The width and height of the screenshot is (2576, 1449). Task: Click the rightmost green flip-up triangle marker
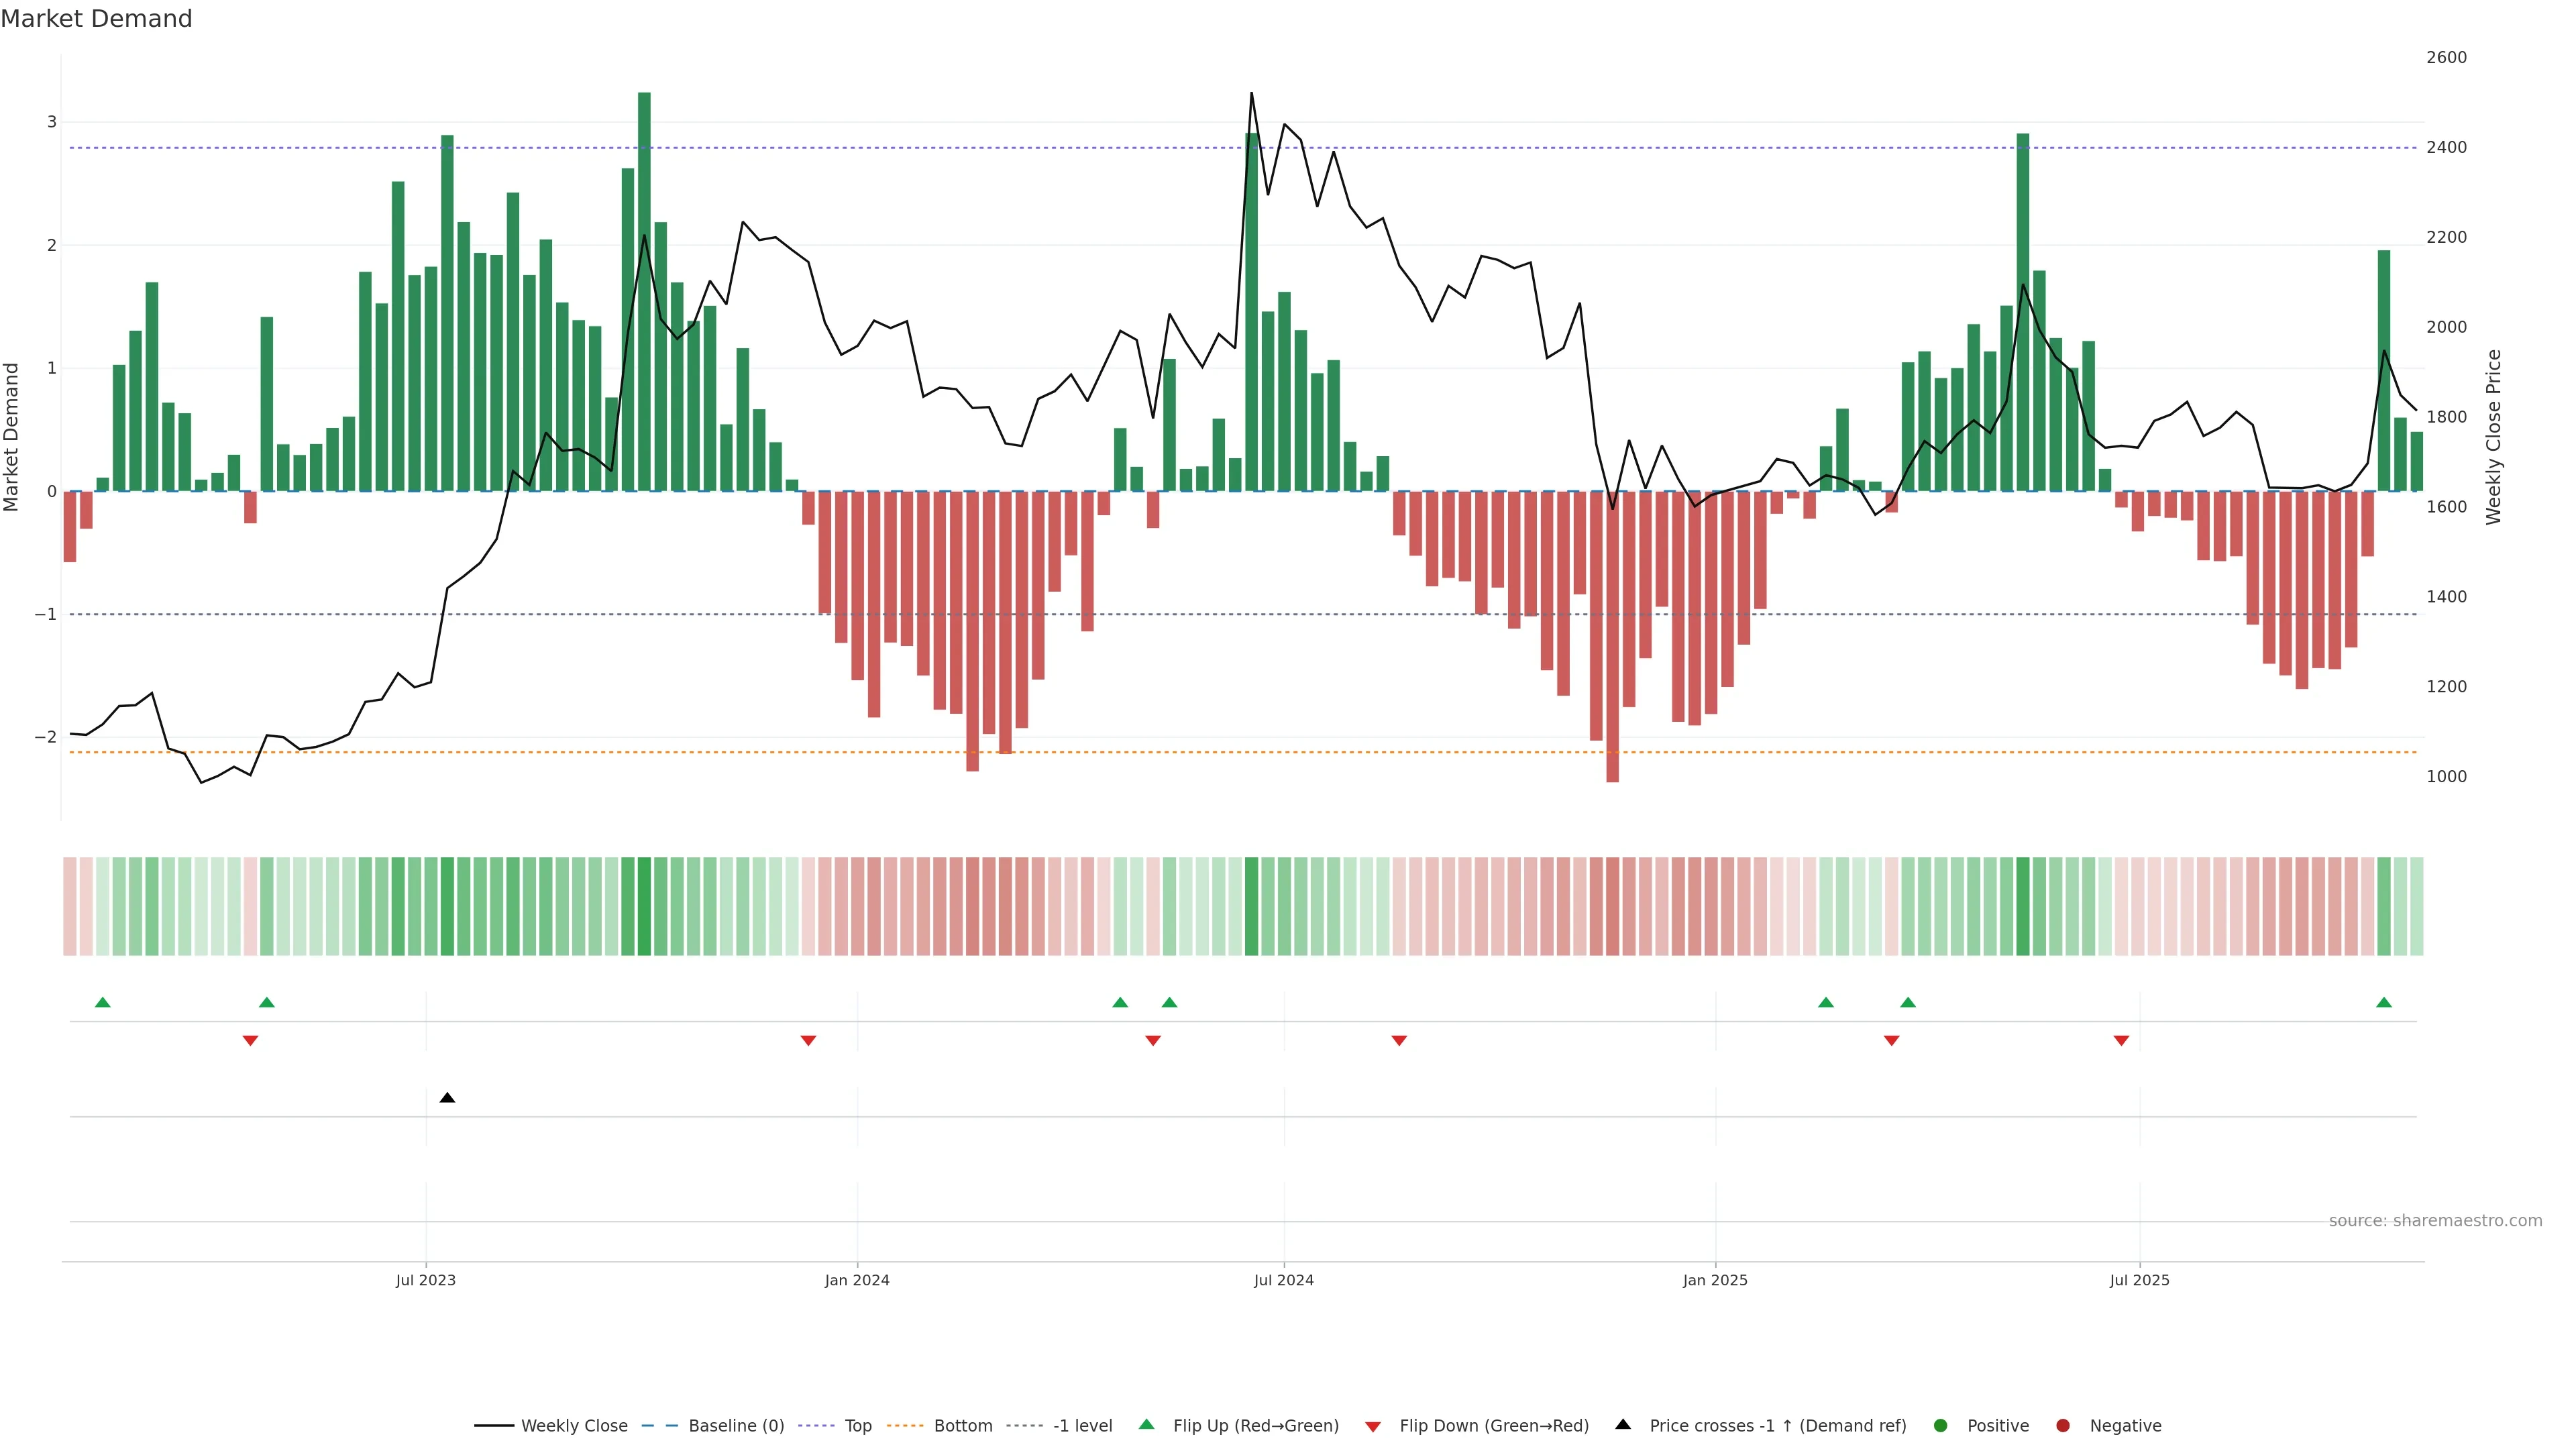(x=2384, y=1002)
